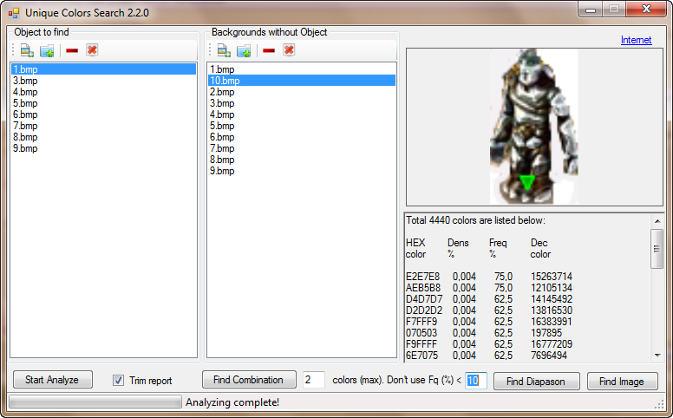Select 2.bmp in Backgrounds without Object list
The image size is (673, 418).
coord(222,92)
